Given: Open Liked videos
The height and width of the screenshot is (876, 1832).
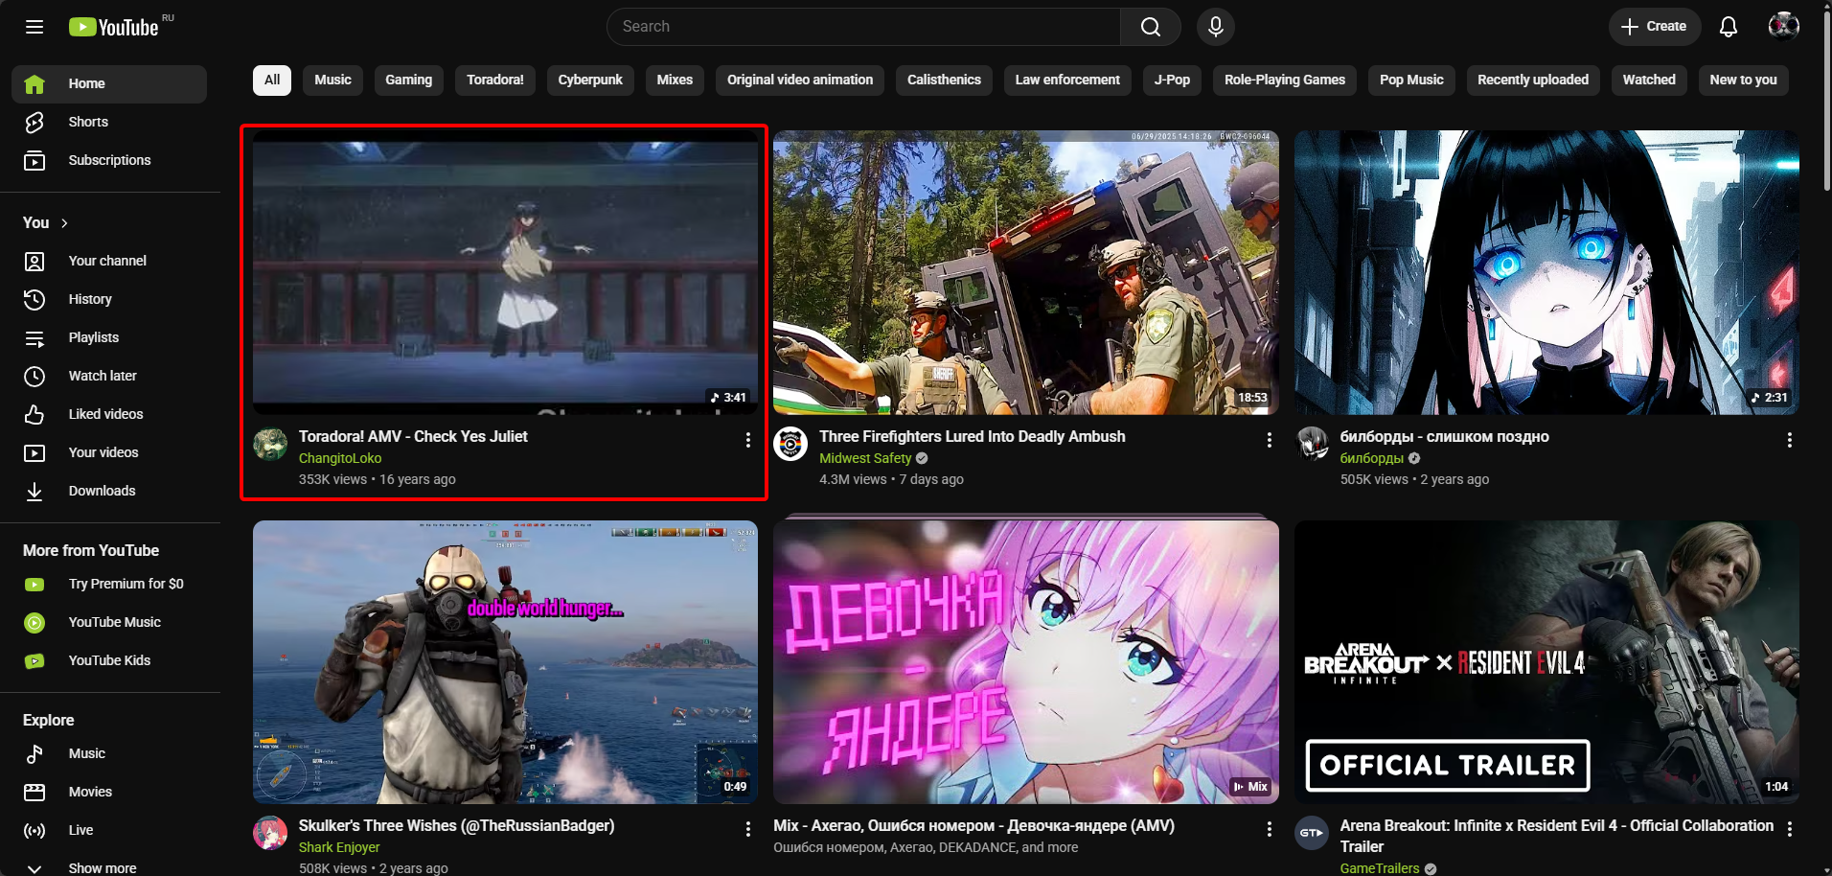Looking at the screenshot, I should [109, 414].
